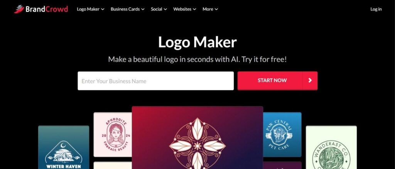Click the BrandCrowd wordmark text

47,9
